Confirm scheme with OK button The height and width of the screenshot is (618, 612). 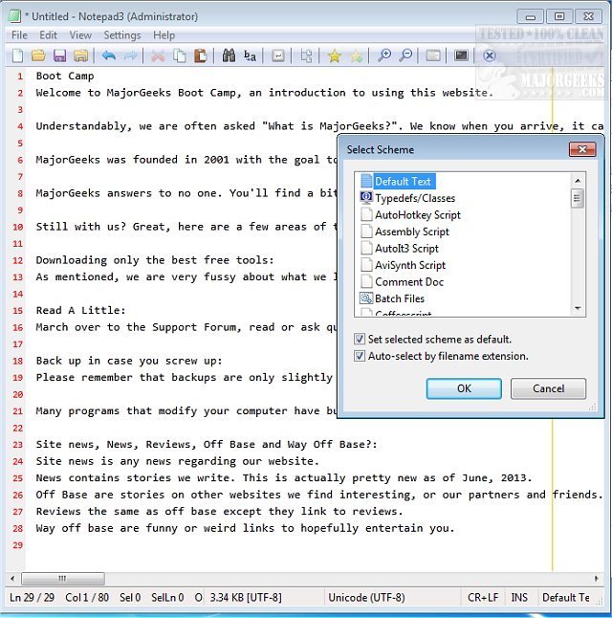point(464,388)
